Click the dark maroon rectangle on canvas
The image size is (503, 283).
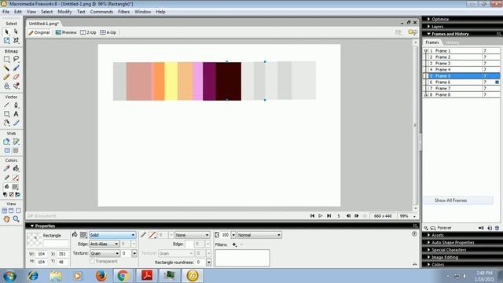229,81
